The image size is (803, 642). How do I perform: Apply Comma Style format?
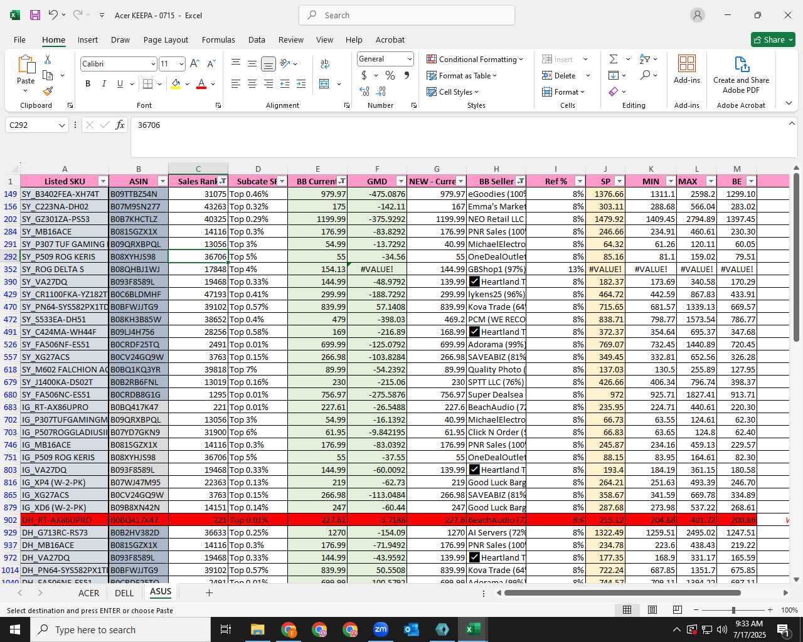(x=407, y=75)
